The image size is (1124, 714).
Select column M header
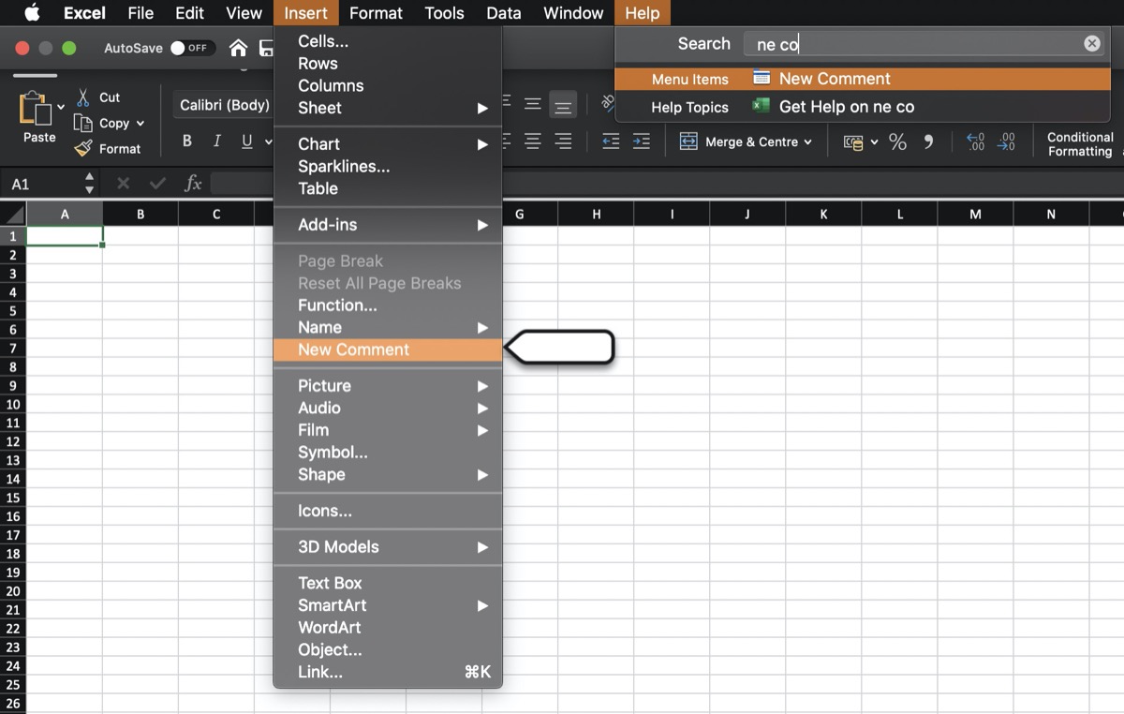coord(975,214)
